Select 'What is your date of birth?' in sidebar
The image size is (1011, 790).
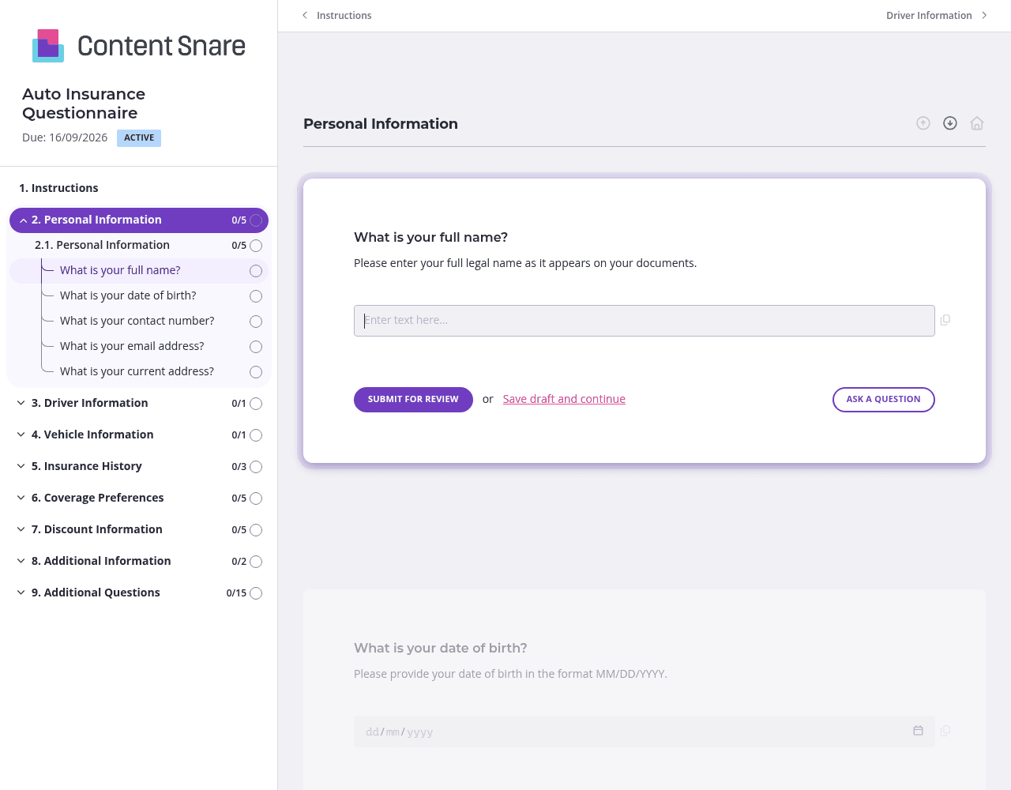coord(128,295)
